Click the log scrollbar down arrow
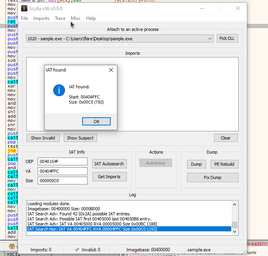 234,232
